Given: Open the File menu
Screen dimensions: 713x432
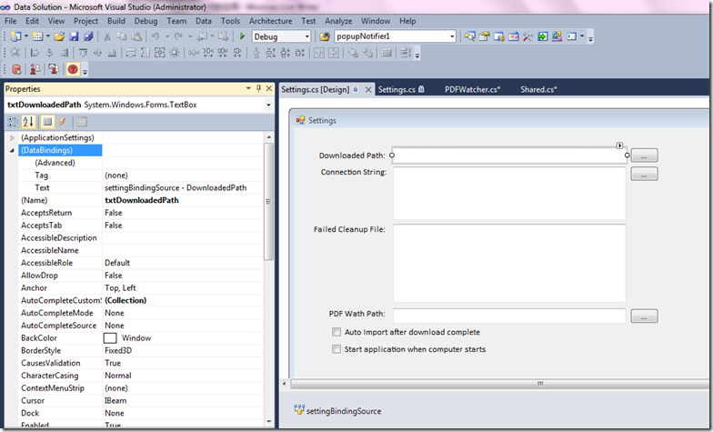Looking at the screenshot, I should coord(11,21).
